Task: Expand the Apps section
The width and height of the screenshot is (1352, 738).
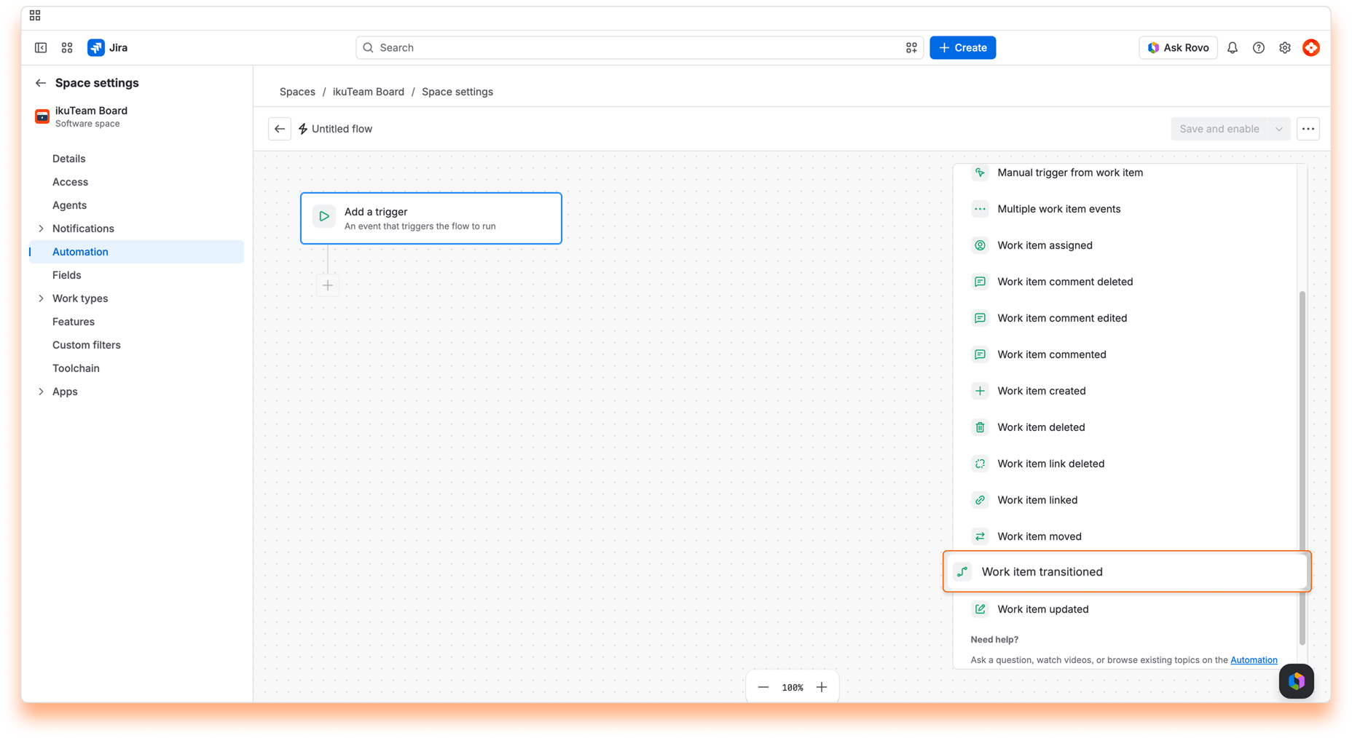Action: tap(41, 392)
